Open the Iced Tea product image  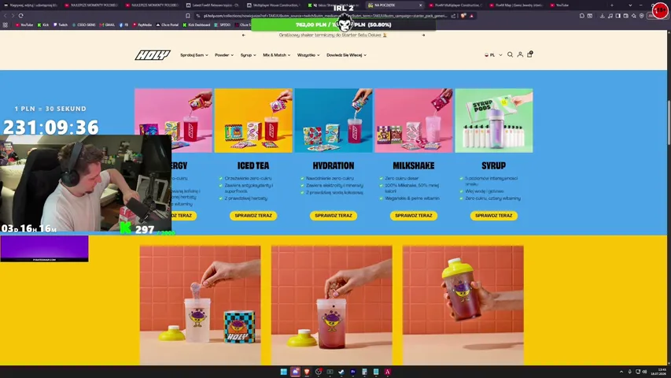pyautogui.click(x=253, y=120)
